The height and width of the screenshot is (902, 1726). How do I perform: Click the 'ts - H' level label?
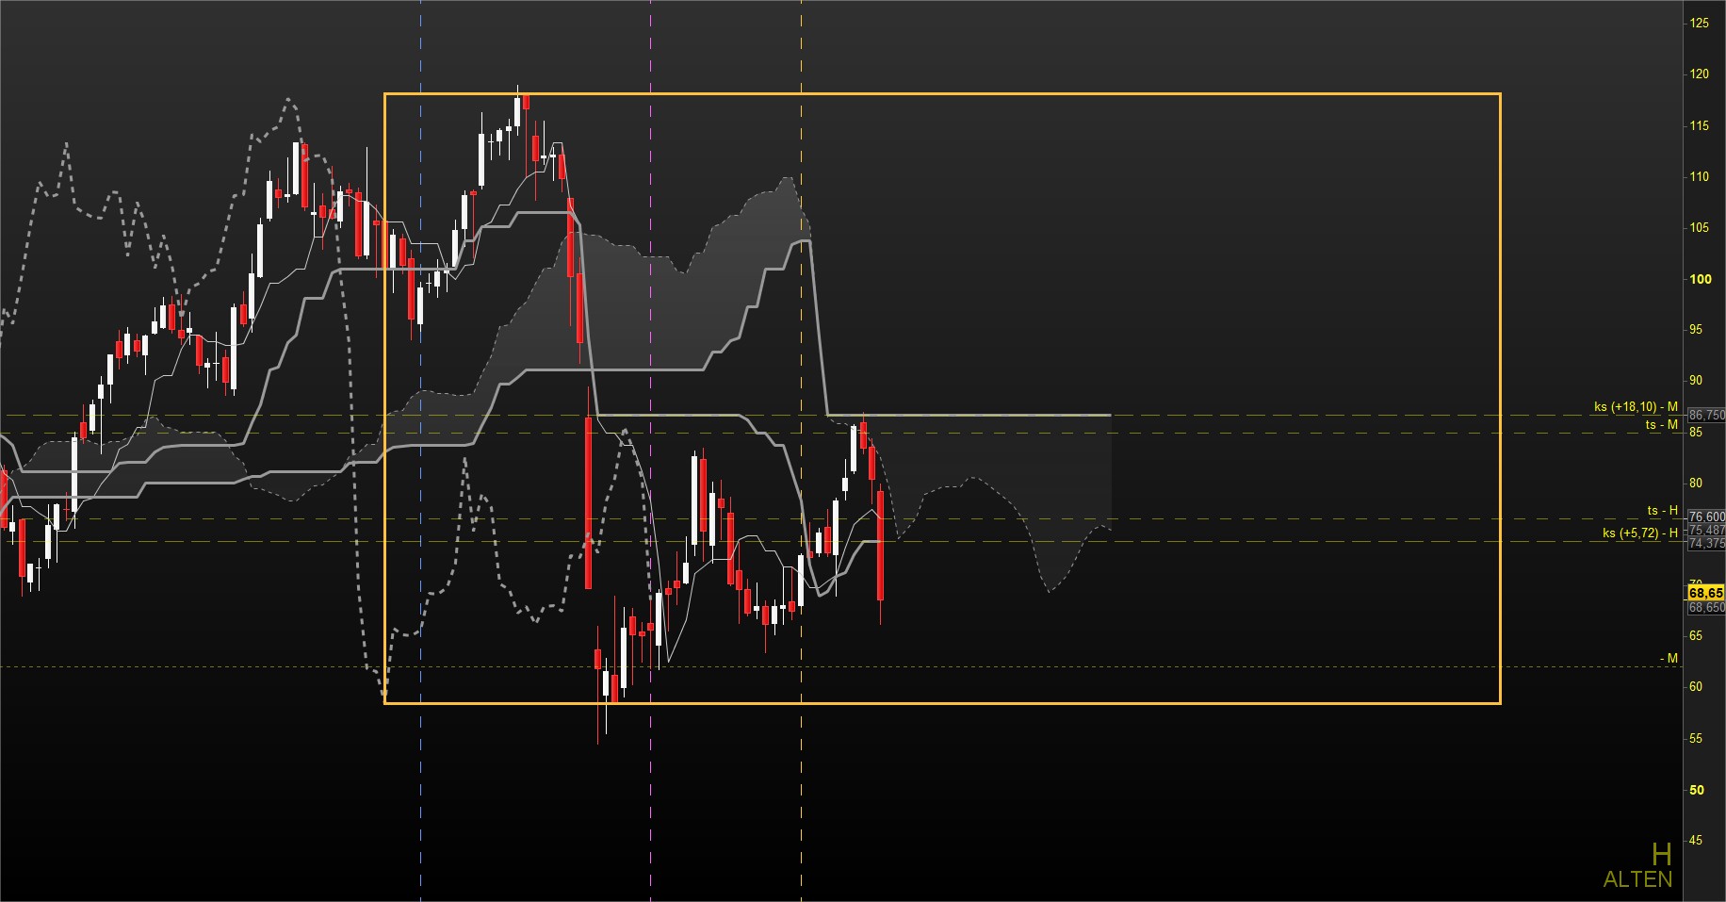tap(1662, 511)
